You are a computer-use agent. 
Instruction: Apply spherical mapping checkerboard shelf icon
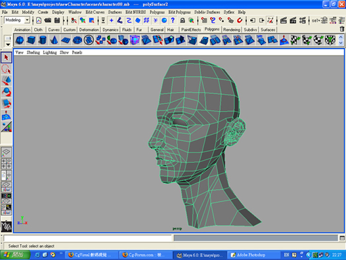[x=318, y=40]
